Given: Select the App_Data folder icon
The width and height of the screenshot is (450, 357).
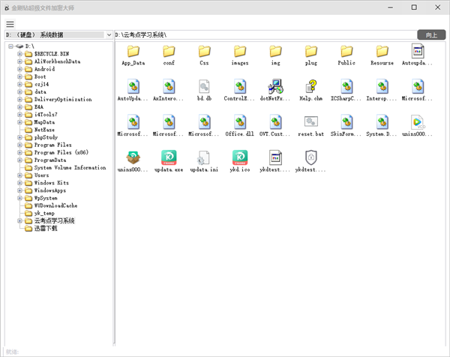Looking at the screenshot, I should pyautogui.click(x=133, y=51).
